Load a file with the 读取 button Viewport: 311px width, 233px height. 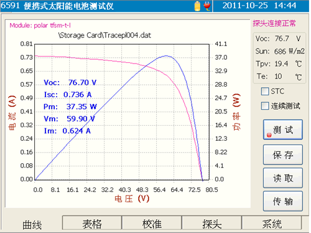283,178
